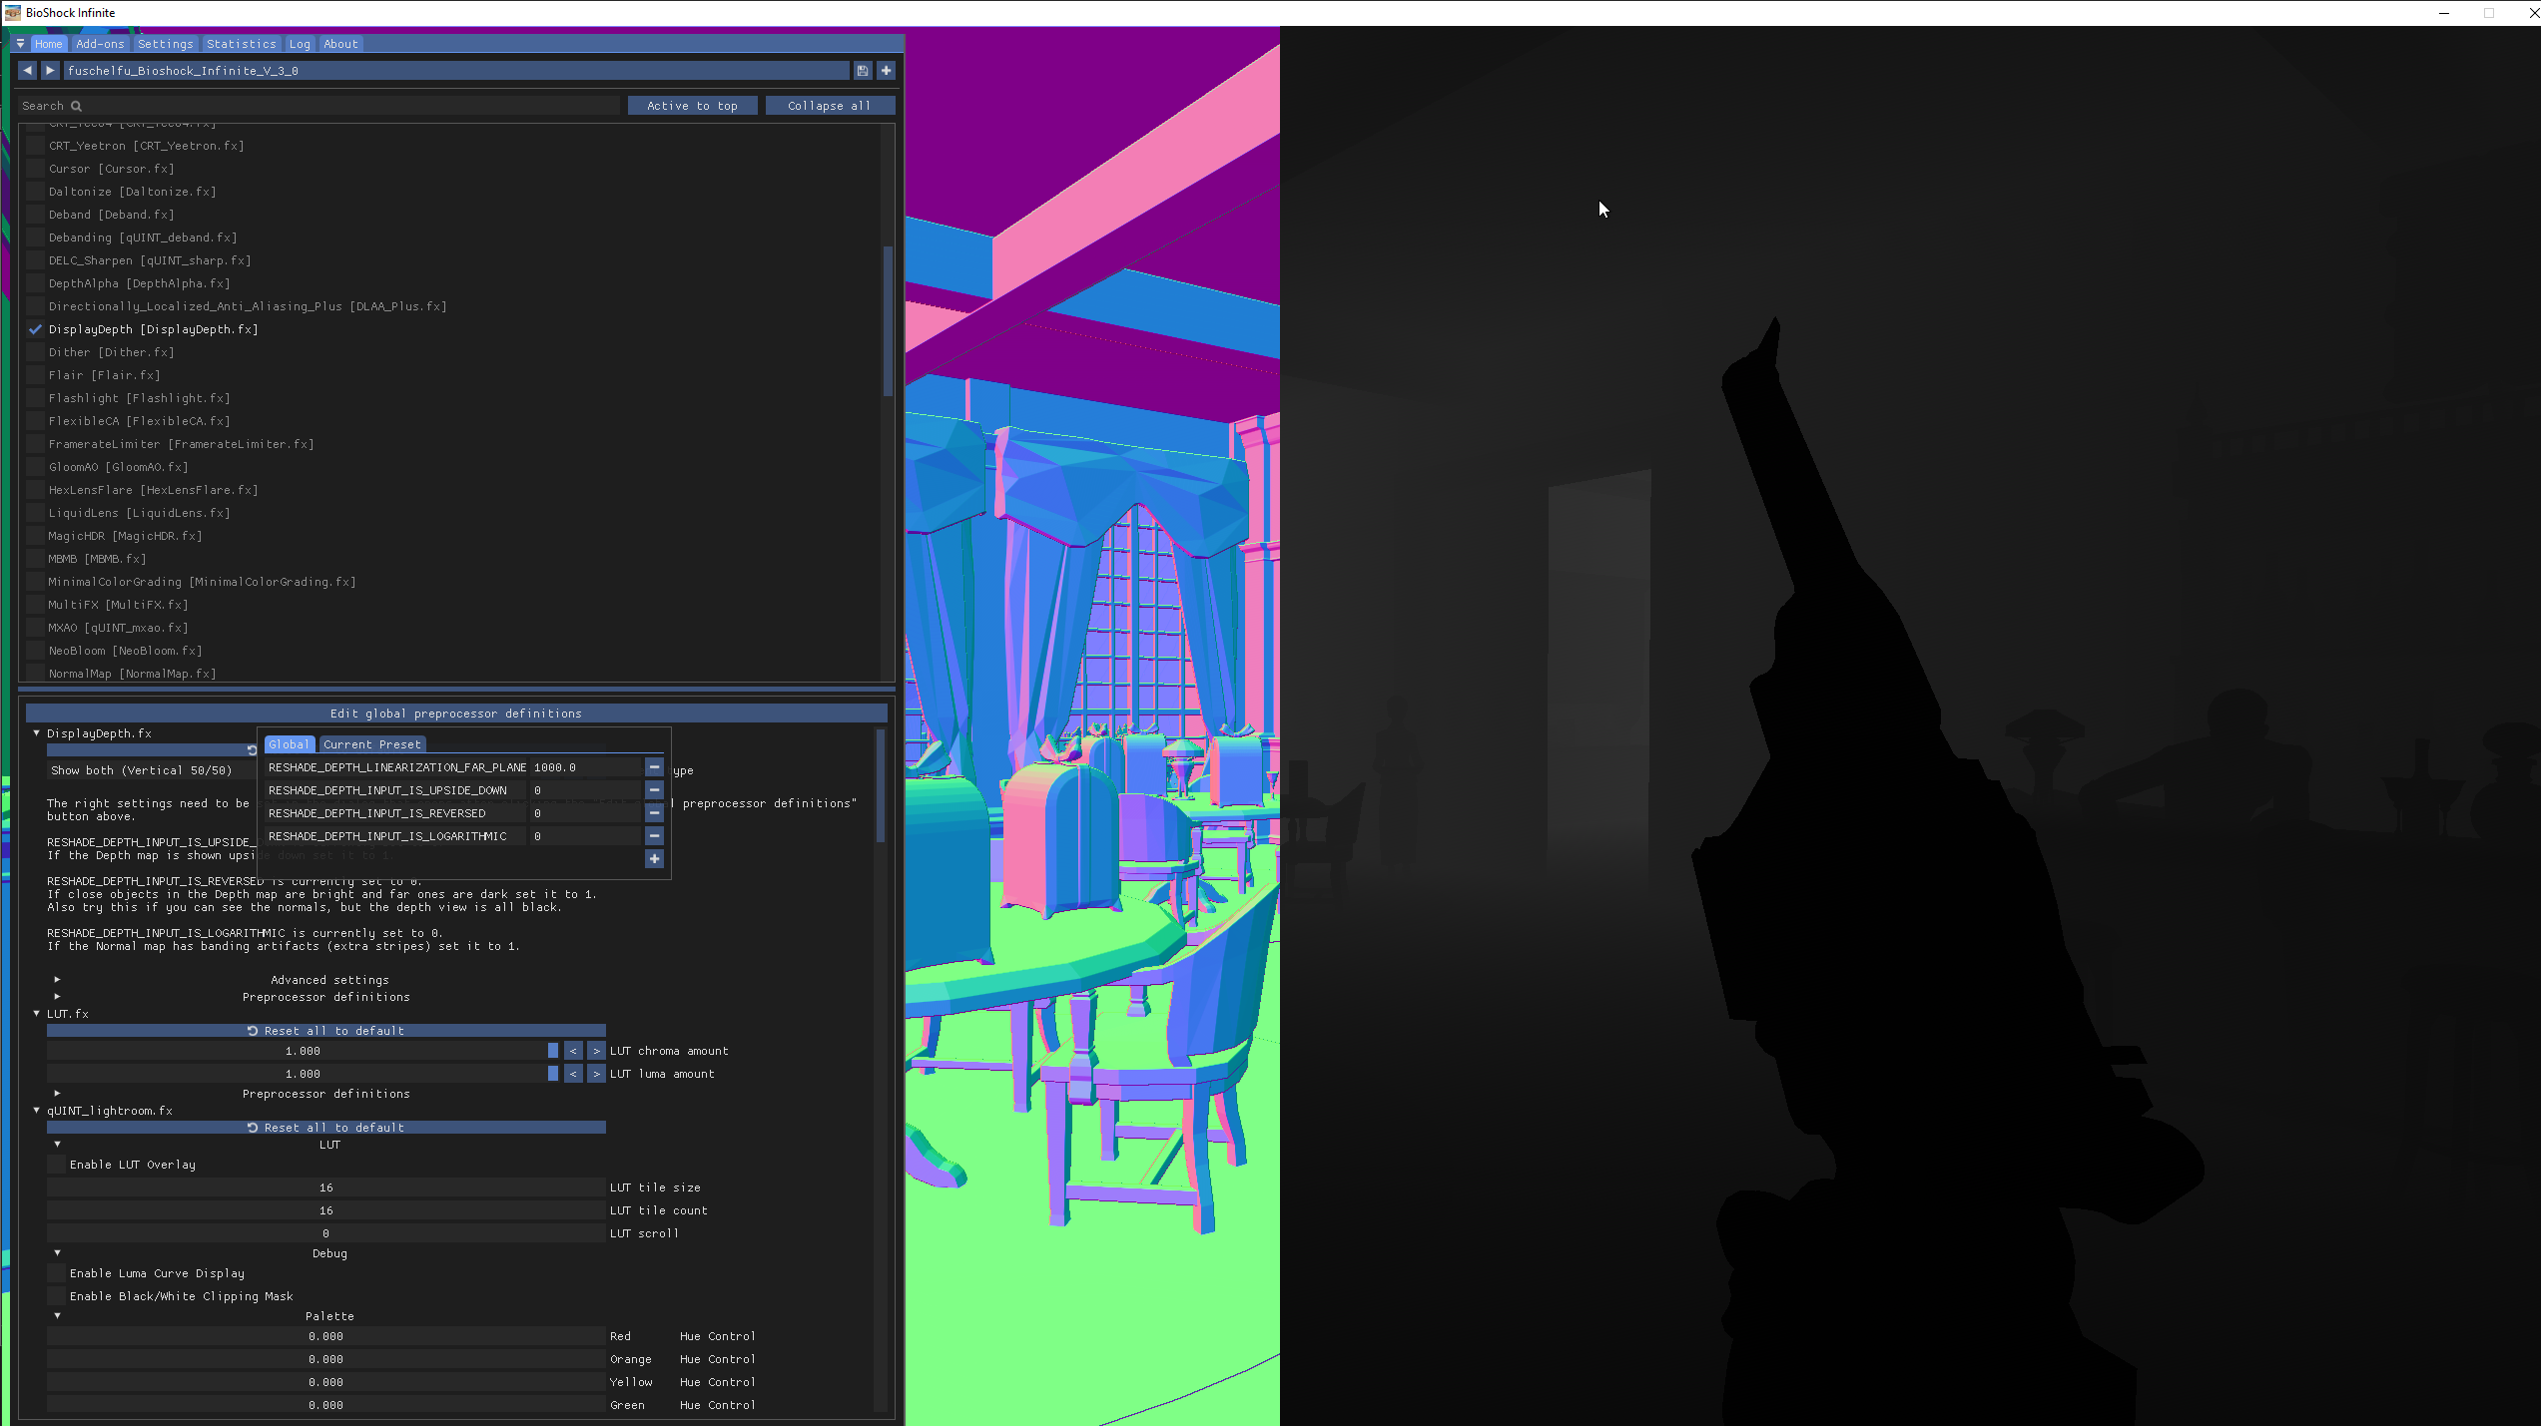Increase LUT chroma amount with right arrow
Viewport: 2541px width, 1426px height.
596,1051
